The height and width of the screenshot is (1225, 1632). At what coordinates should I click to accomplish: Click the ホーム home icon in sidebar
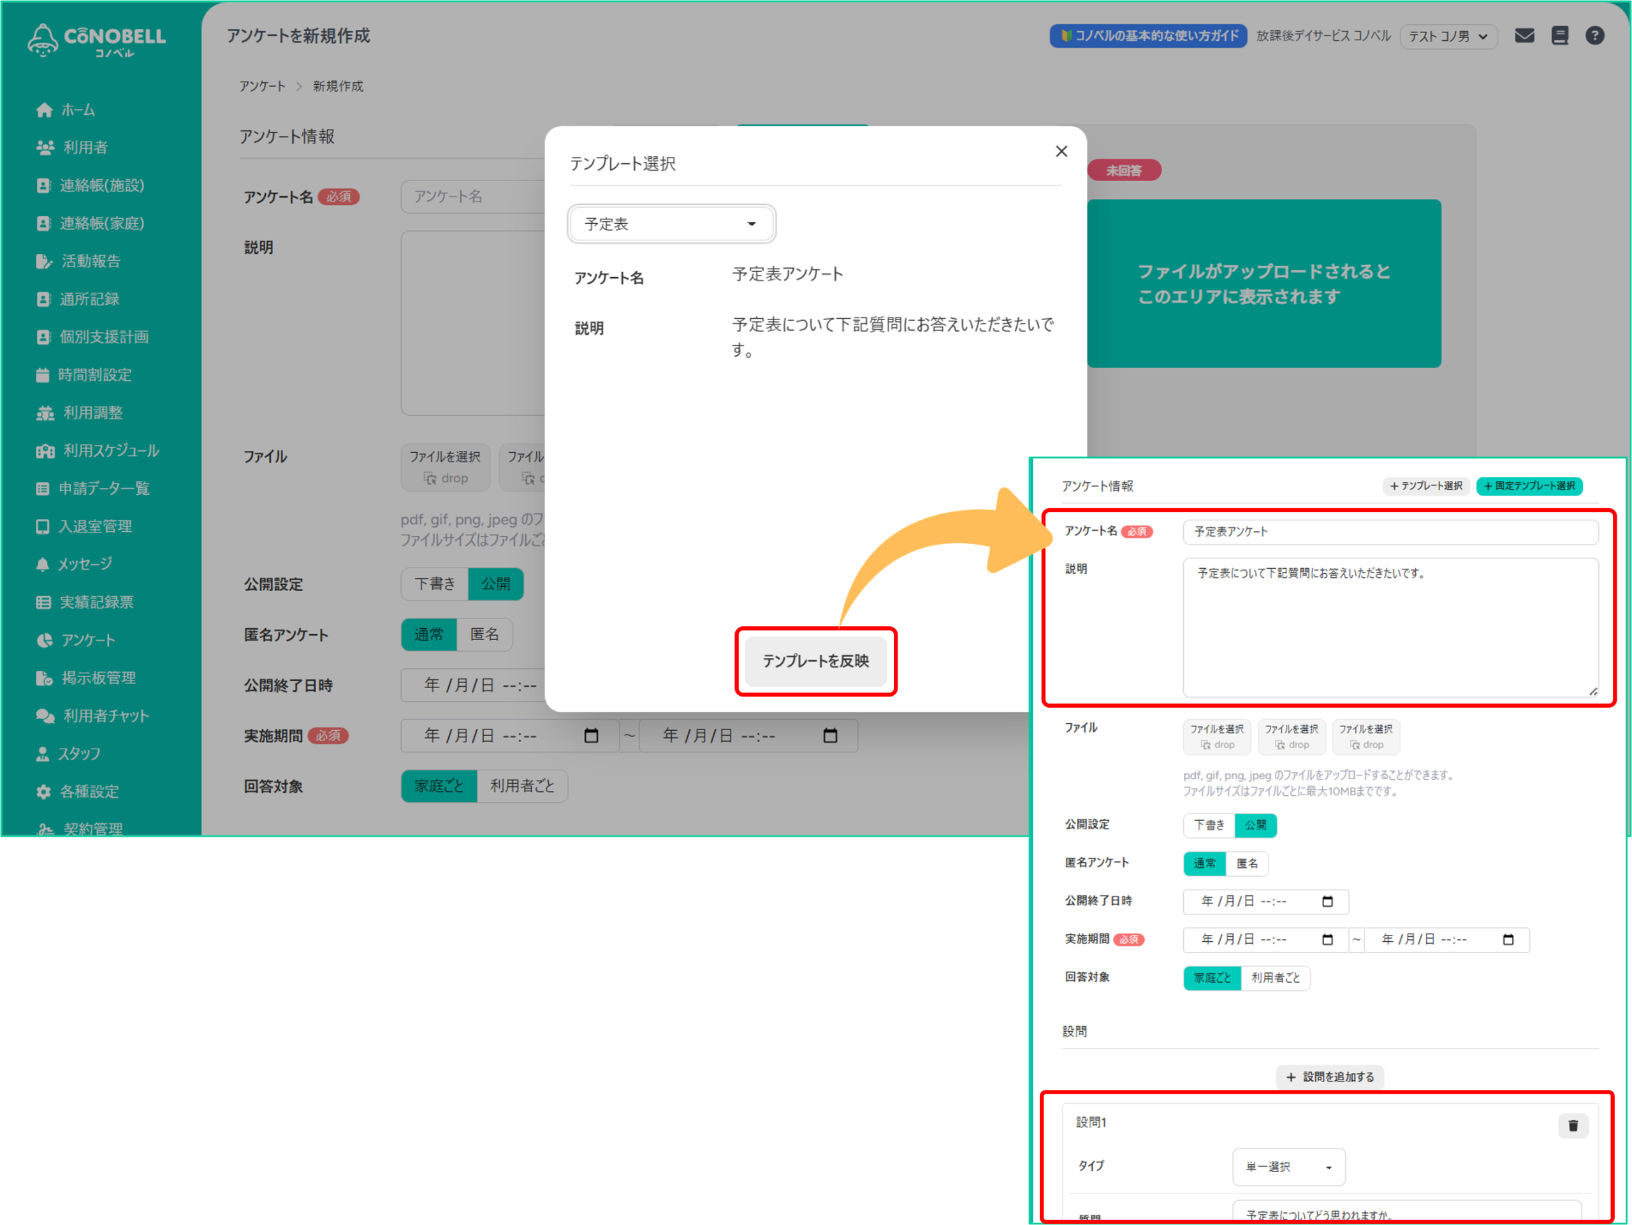point(44,110)
